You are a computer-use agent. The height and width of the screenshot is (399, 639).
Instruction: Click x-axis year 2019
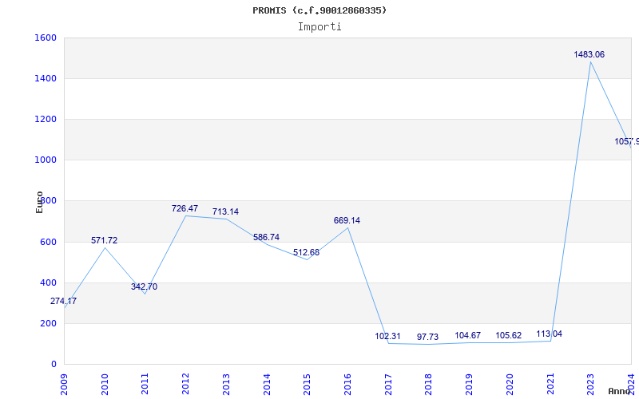coord(469,384)
